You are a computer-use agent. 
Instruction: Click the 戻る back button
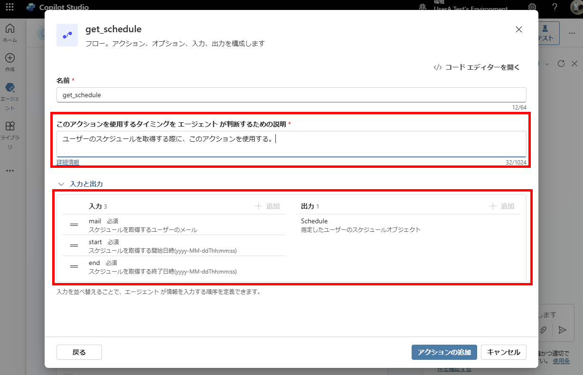tap(79, 352)
